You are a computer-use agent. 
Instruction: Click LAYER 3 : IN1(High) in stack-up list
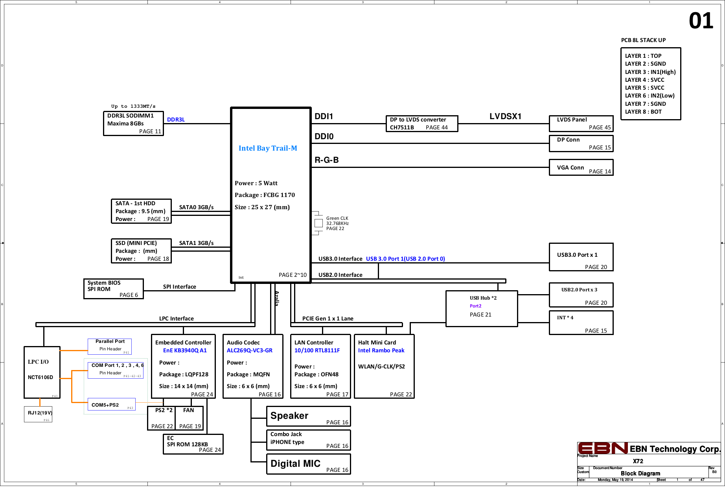point(650,72)
